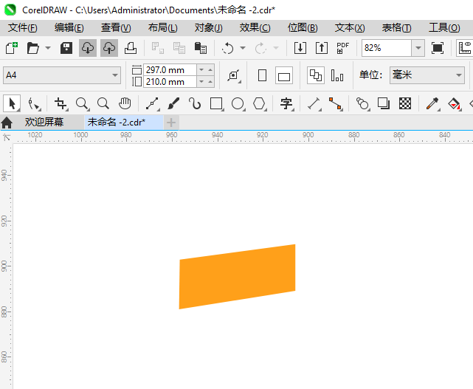Open the 布局(L) menu

(x=162, y=28)
